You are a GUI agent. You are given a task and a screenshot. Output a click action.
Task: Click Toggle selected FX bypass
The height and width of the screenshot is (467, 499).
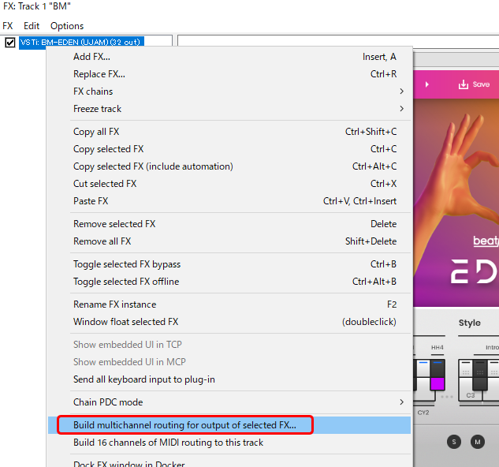(229, 264)
